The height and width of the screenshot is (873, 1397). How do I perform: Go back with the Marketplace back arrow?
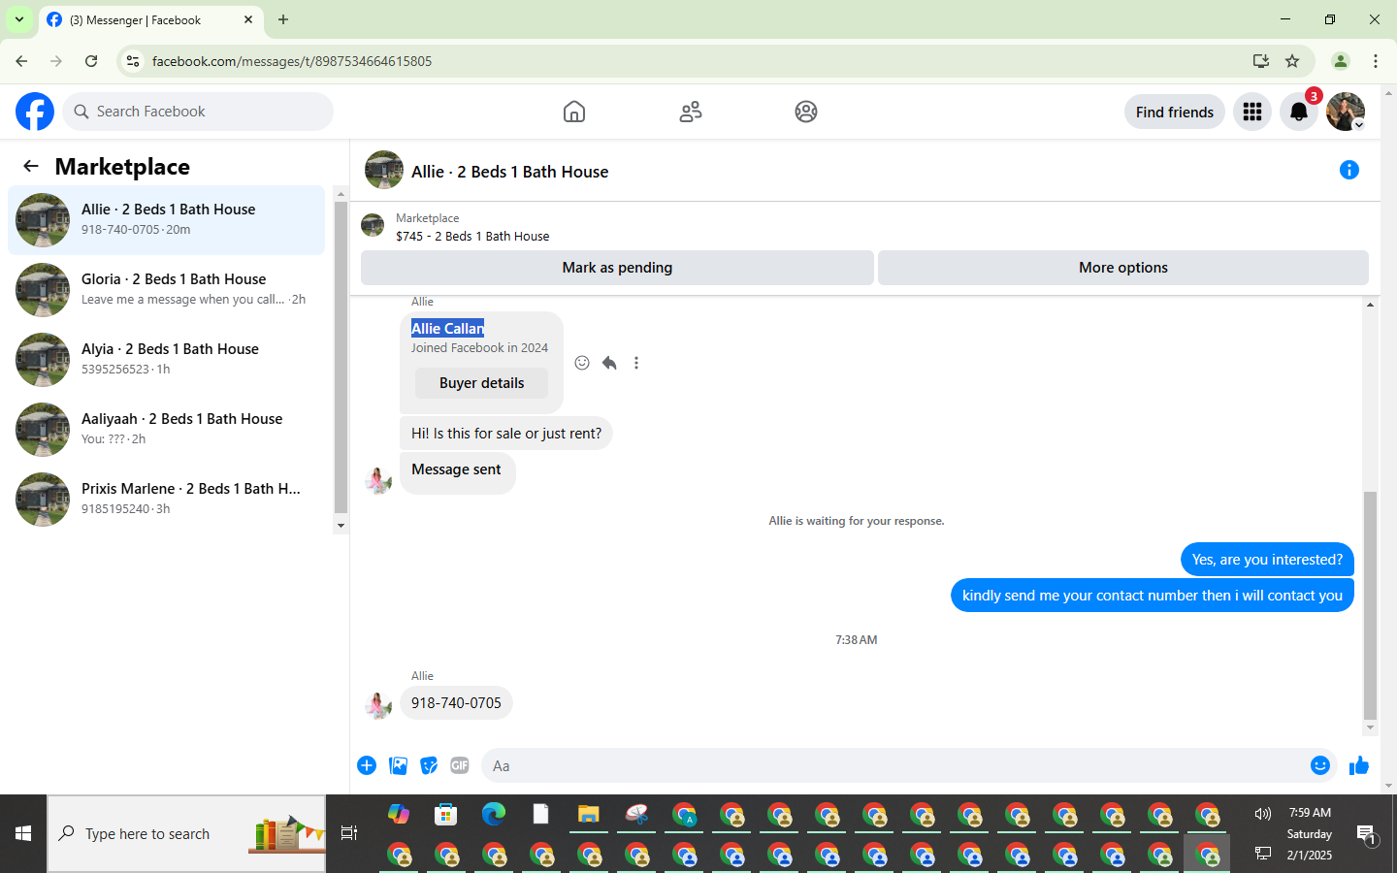(31, 166)
